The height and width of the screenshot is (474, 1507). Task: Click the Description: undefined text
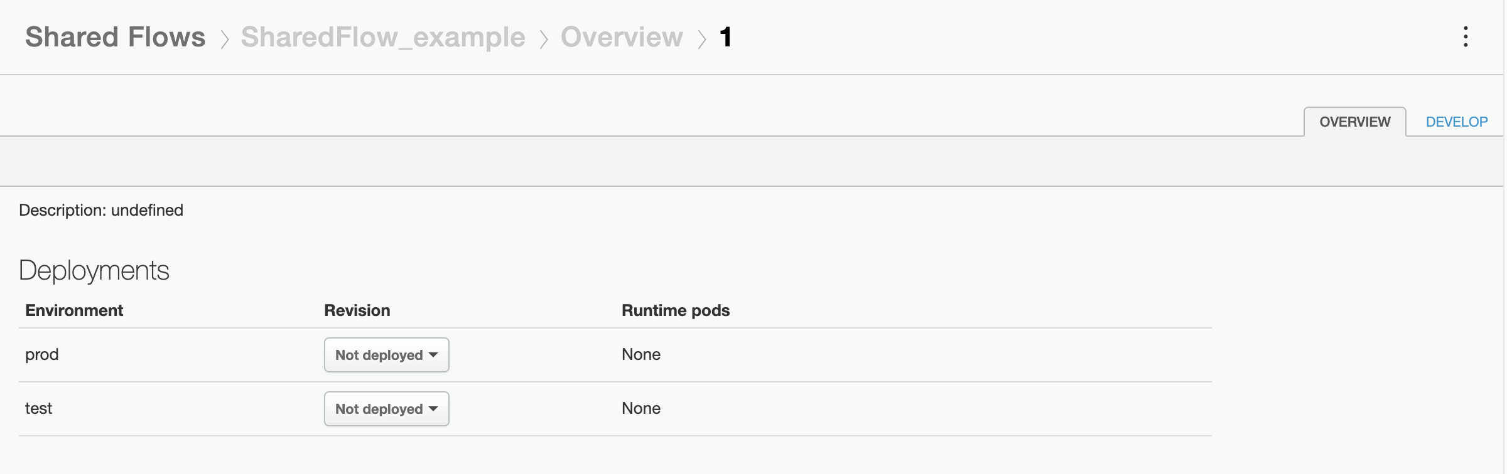click(x=101, y=210)
